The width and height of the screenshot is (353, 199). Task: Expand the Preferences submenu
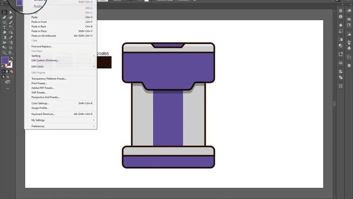[x=61, y=127]
